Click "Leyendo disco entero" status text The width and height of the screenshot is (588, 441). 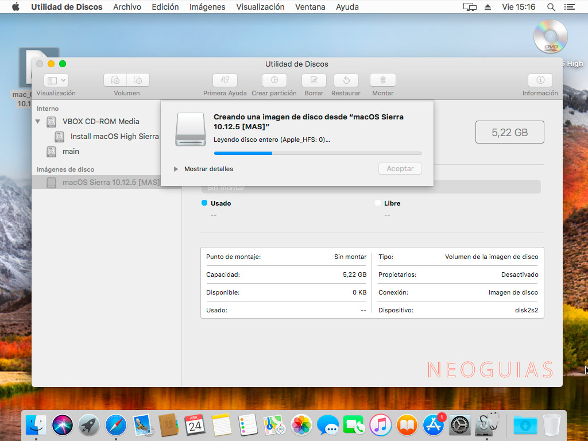(x=272, y=140)
